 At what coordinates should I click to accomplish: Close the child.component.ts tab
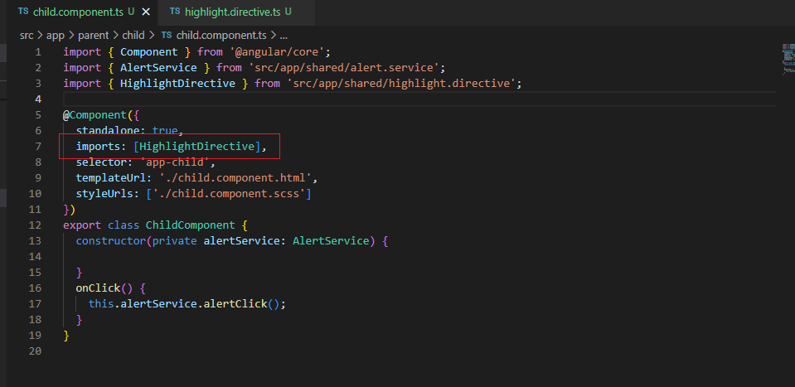click(147, 12)
